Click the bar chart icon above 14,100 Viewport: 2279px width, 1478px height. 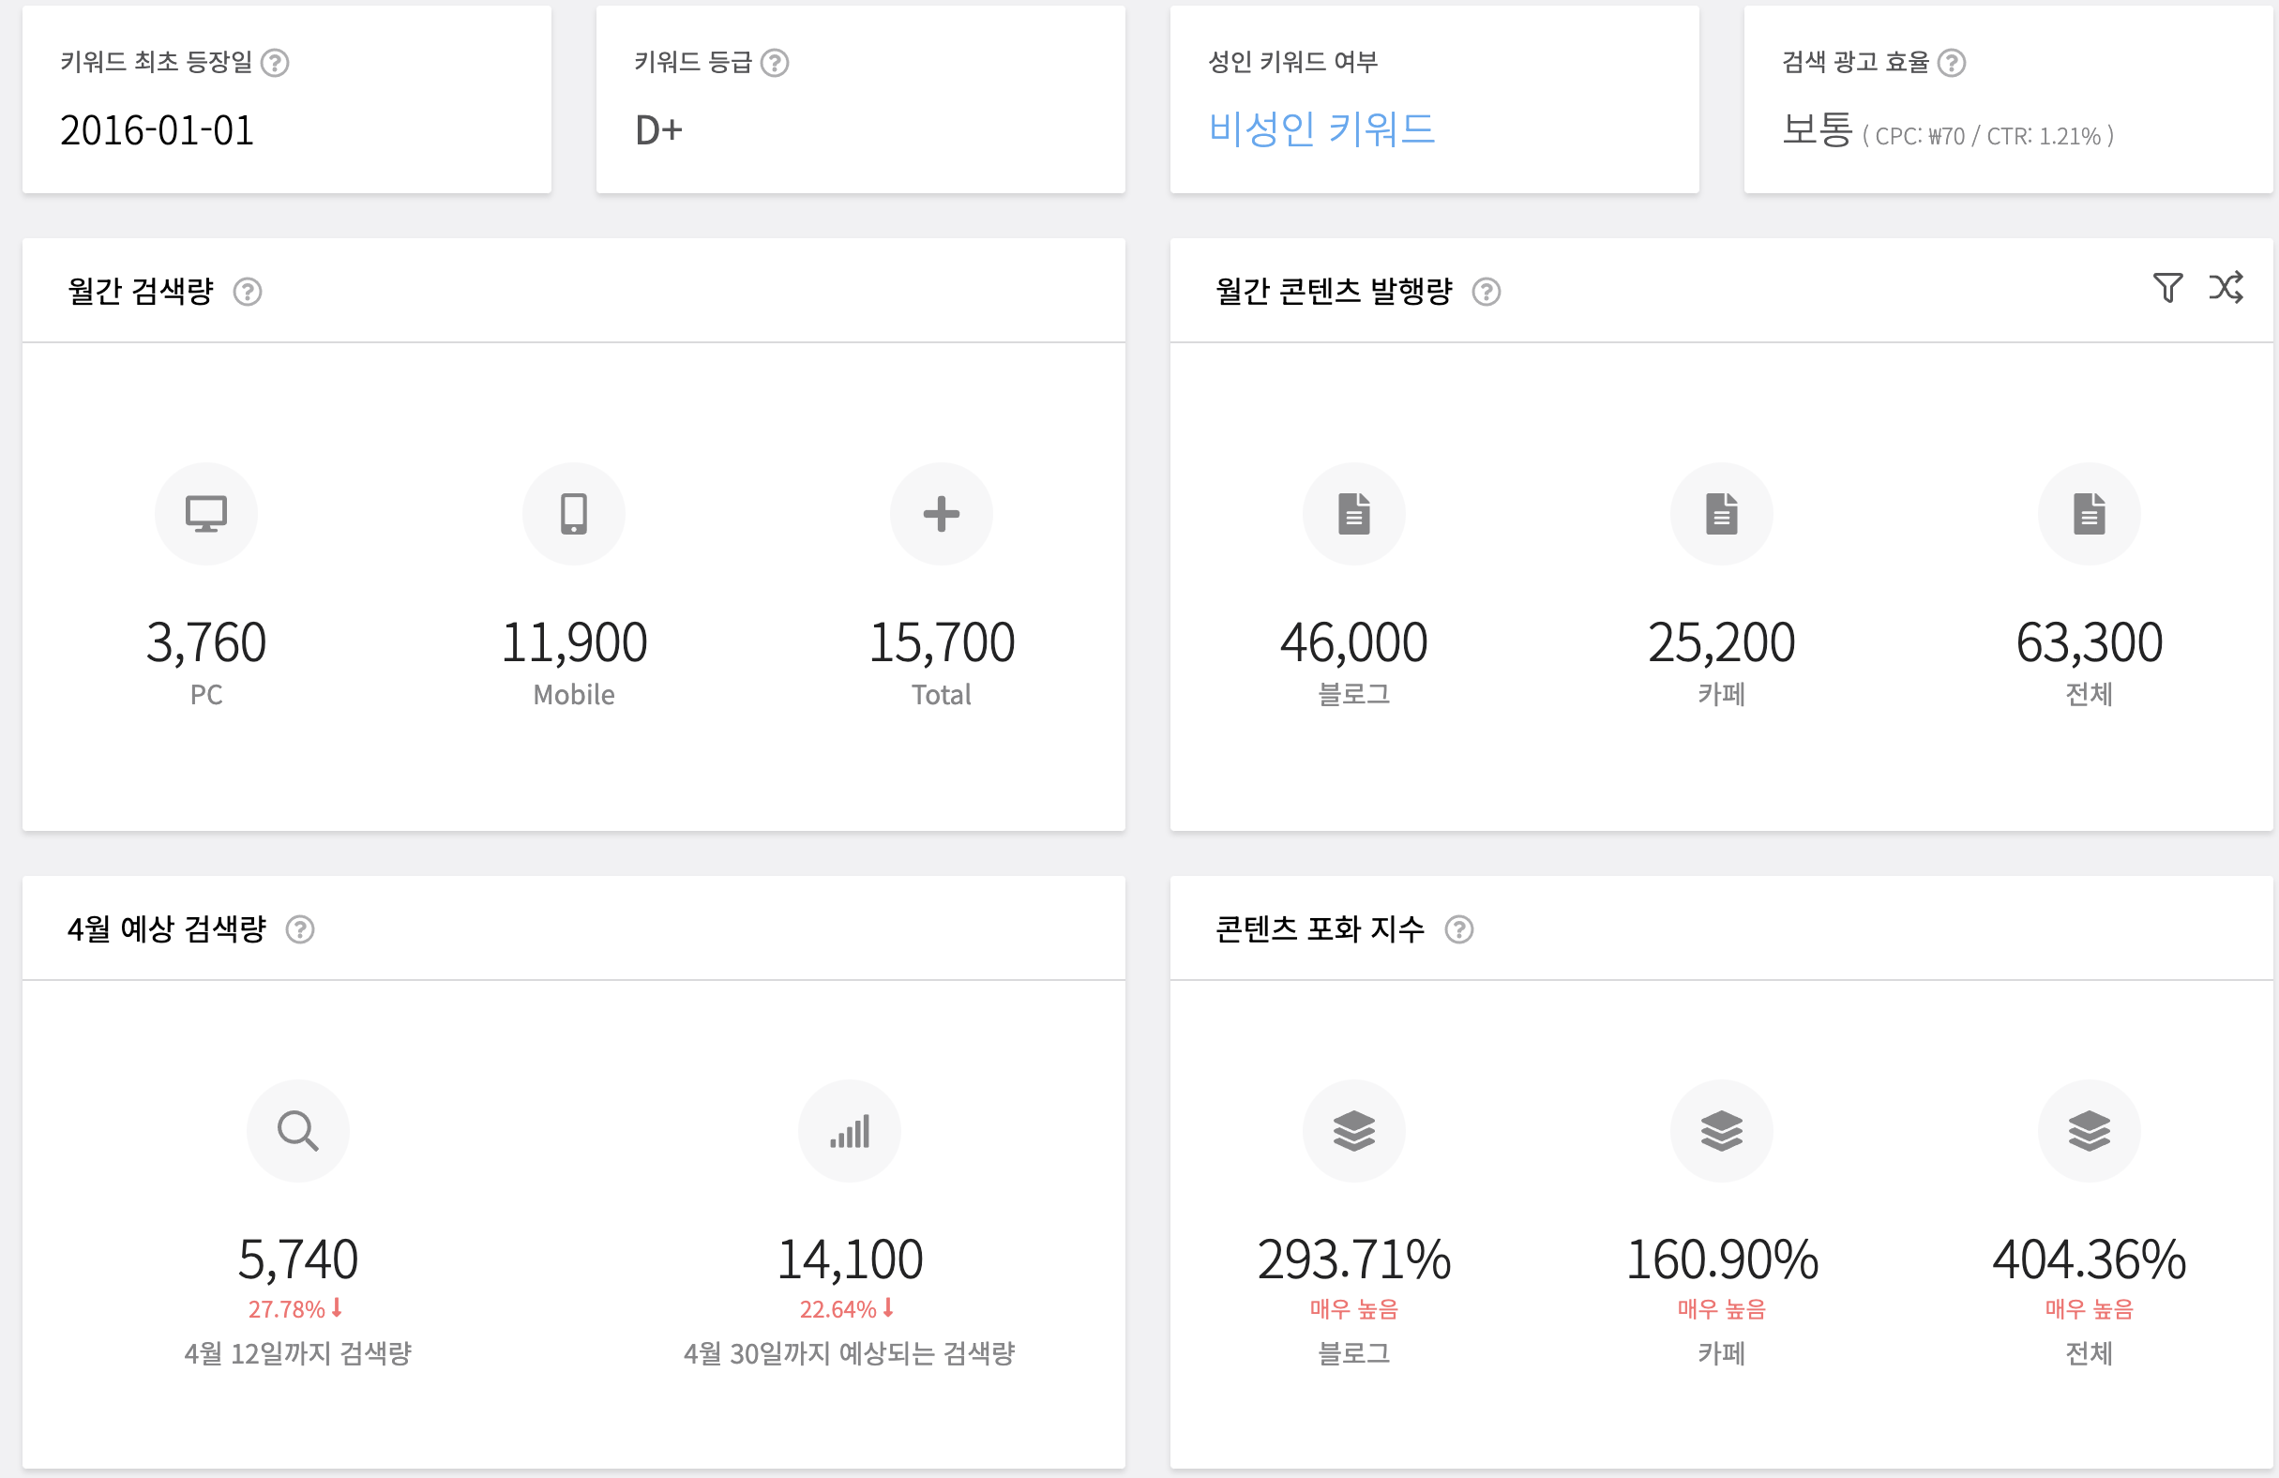[850, 1130]
